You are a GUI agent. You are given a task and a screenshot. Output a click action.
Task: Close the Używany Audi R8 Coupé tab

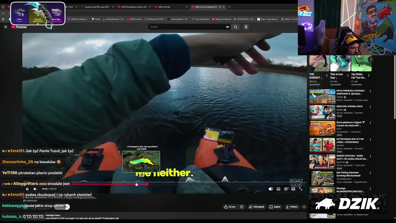(113, 7)
